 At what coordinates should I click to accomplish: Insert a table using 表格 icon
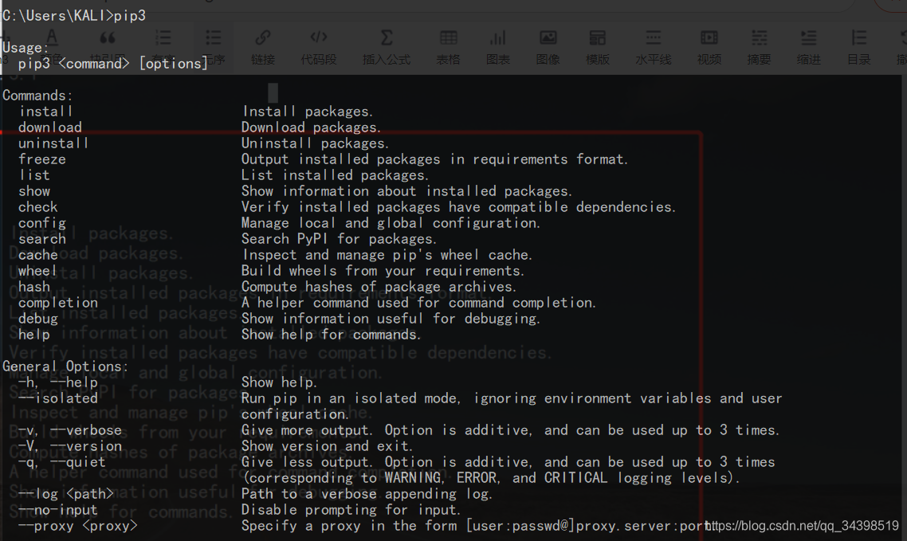tap(448, 38)
